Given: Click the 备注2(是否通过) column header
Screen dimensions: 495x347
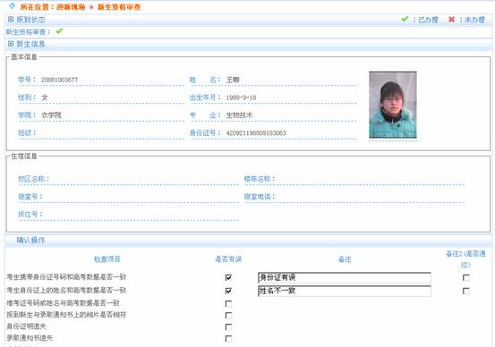Looking at the screenshot, I should (x=465, y=259).
